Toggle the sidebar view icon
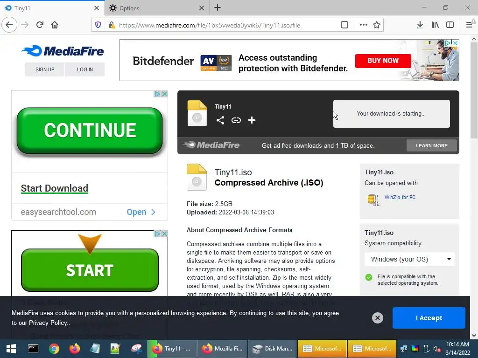Image resolution: width=478 pixels, height=358 pixels. (450, 25)
